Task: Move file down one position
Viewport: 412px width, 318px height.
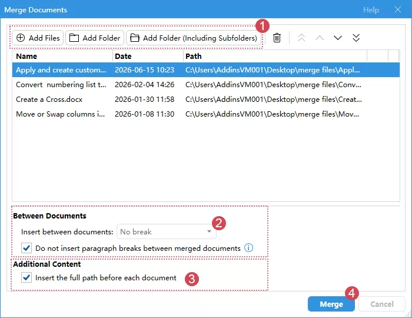Action: pos(338,38)
